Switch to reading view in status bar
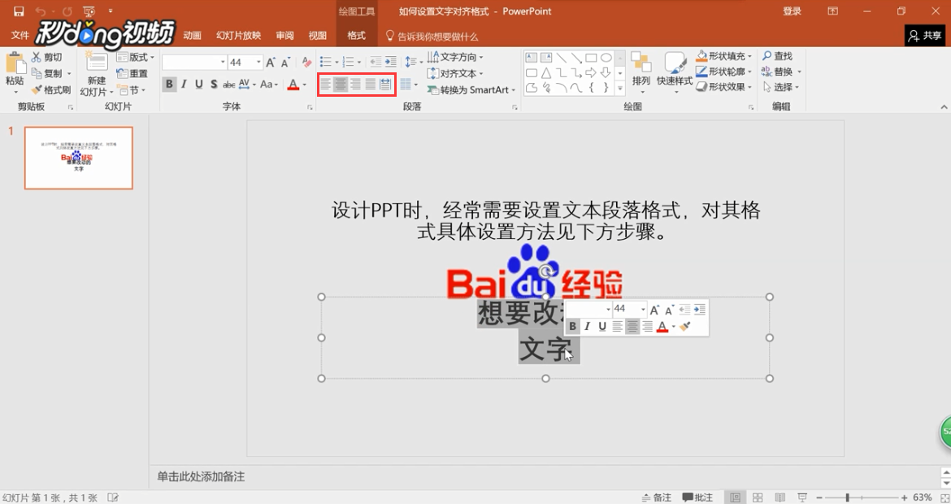Viewport: 951px width, 504px height. point(780,497)
